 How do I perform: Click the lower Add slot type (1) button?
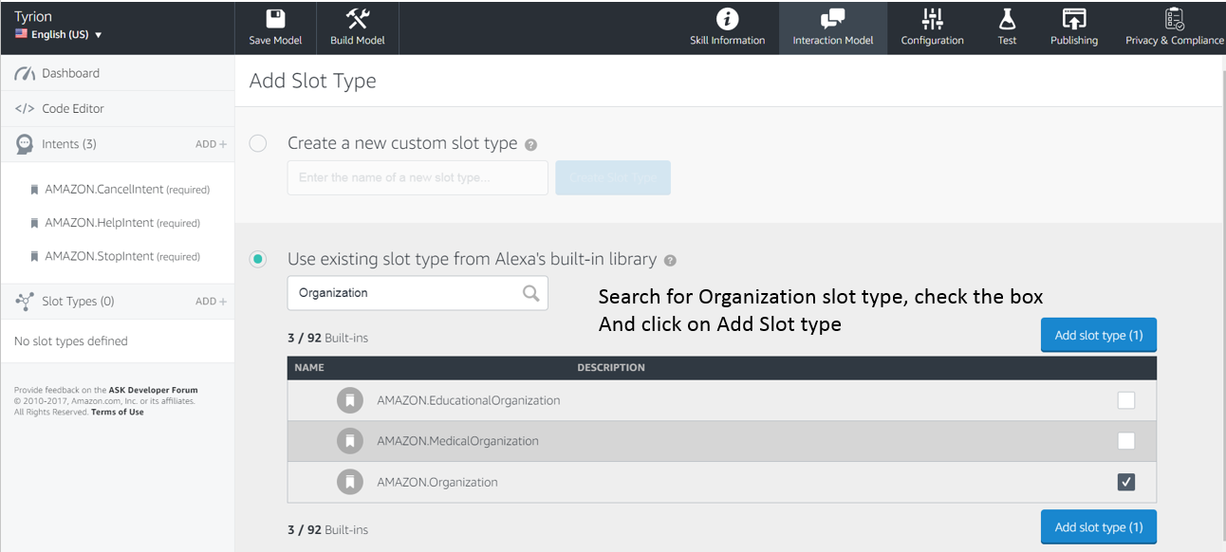pos(1099,526)
